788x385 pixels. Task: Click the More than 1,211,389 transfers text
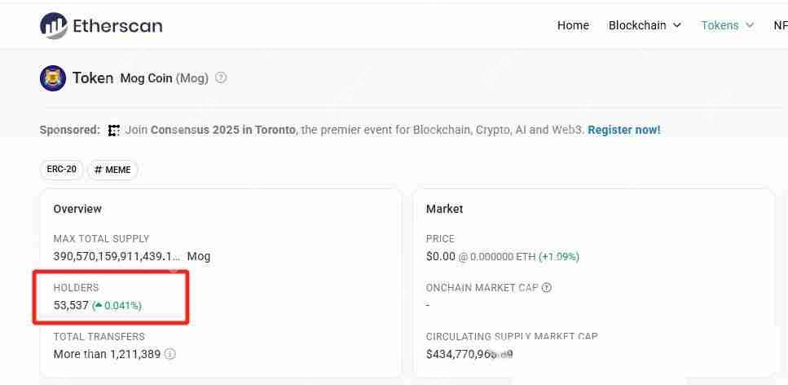pyautogui.click(x=107, y=354)
